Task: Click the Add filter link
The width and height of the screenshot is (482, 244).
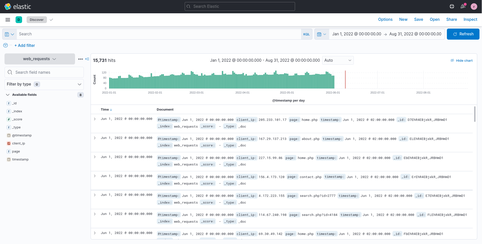Action: pos(25,45)
